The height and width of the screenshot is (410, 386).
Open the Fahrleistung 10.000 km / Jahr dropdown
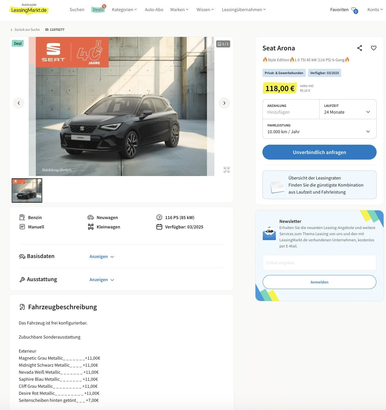click(320, 129)
